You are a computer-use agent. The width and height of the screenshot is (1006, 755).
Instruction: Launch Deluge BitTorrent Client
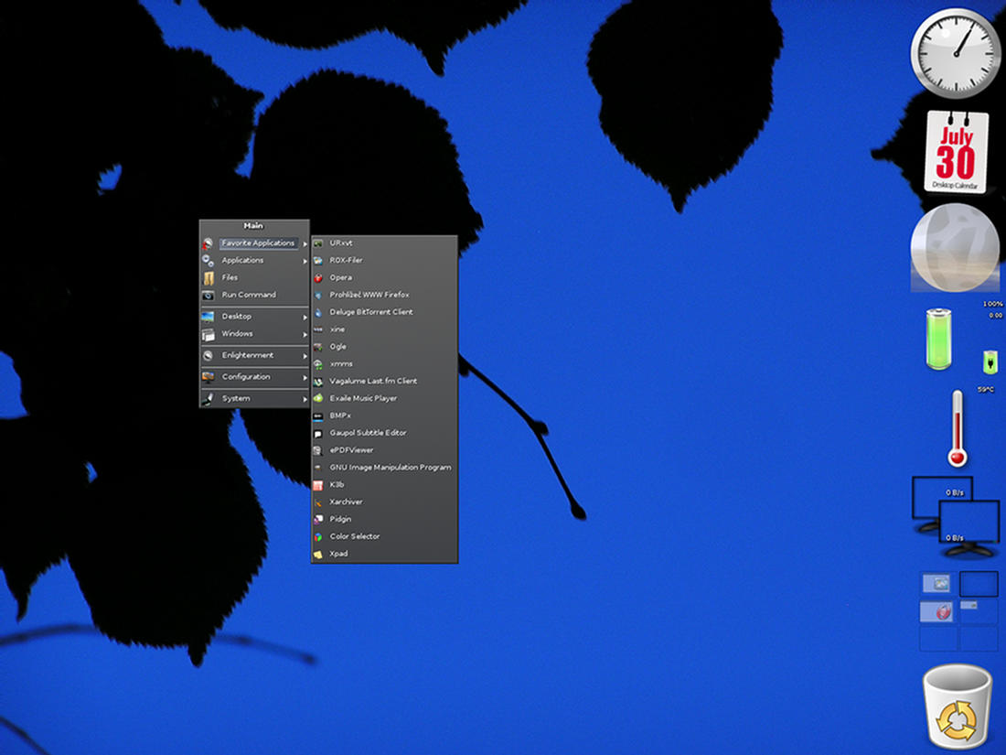coord(370,312)
